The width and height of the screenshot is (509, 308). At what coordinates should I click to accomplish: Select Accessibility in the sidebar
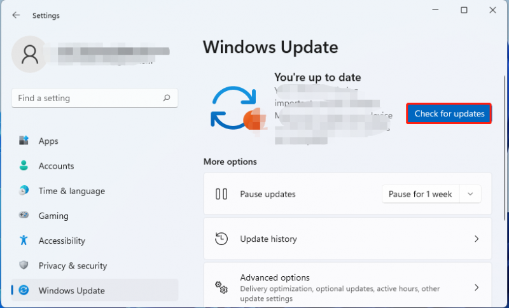94,241
